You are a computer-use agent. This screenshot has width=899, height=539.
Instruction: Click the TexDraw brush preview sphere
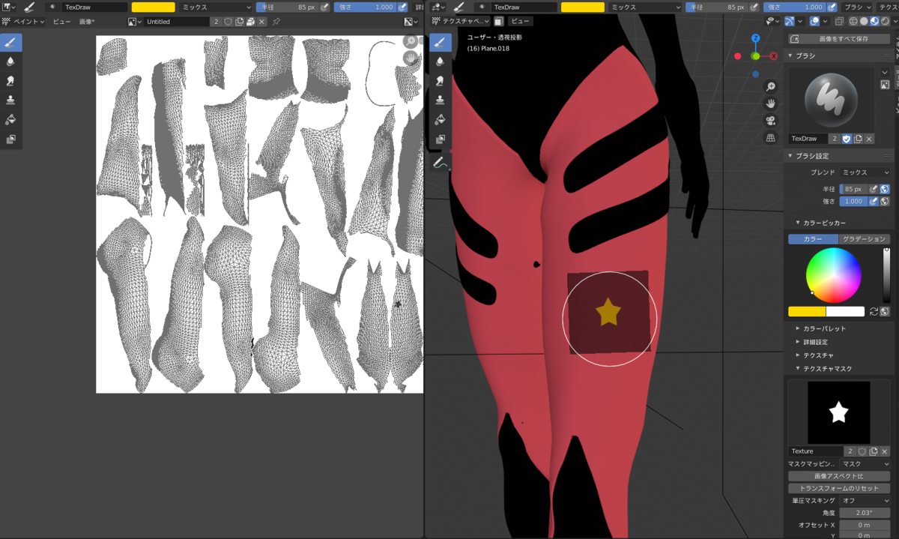(830, 100)
